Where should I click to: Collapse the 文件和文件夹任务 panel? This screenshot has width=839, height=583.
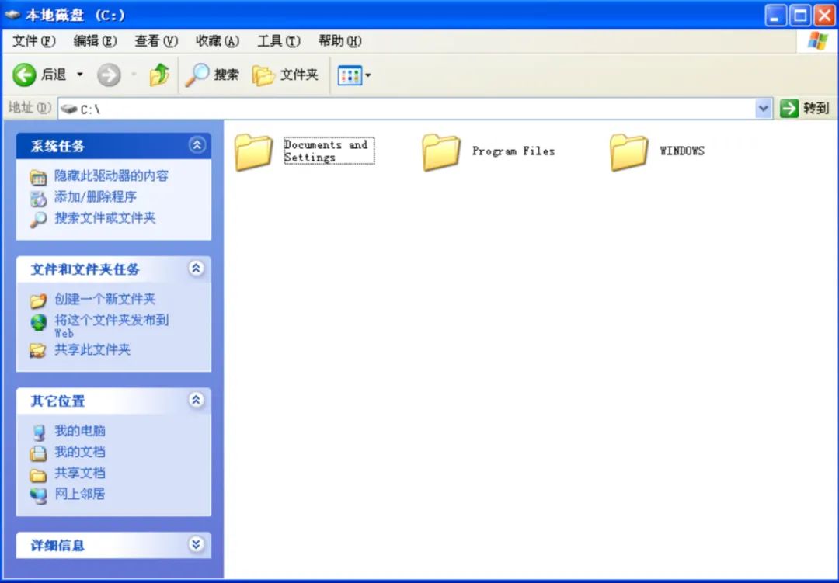click(x=197, y=268)
